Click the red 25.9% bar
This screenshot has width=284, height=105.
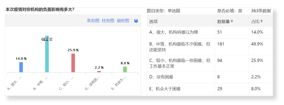[x=73, y=63]
